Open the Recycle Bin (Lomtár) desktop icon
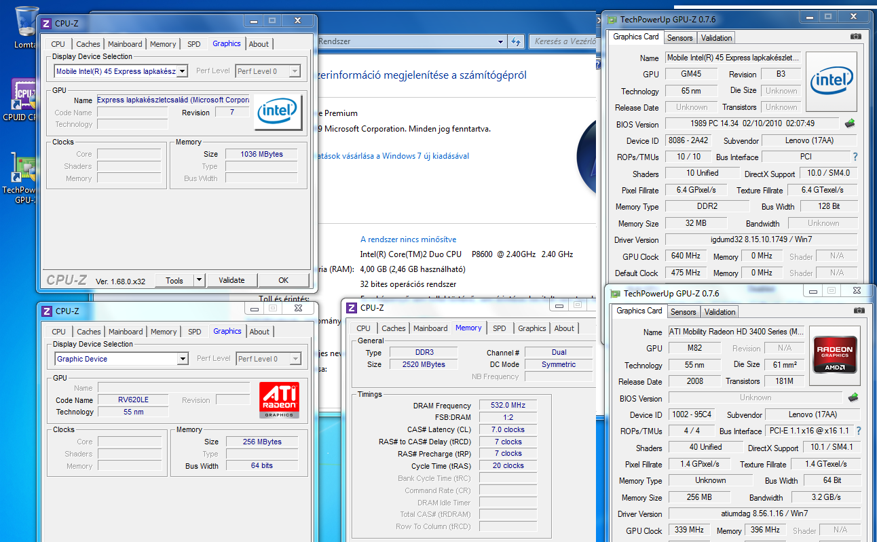This screenshot has width=877, height=542. click(26, 27)
